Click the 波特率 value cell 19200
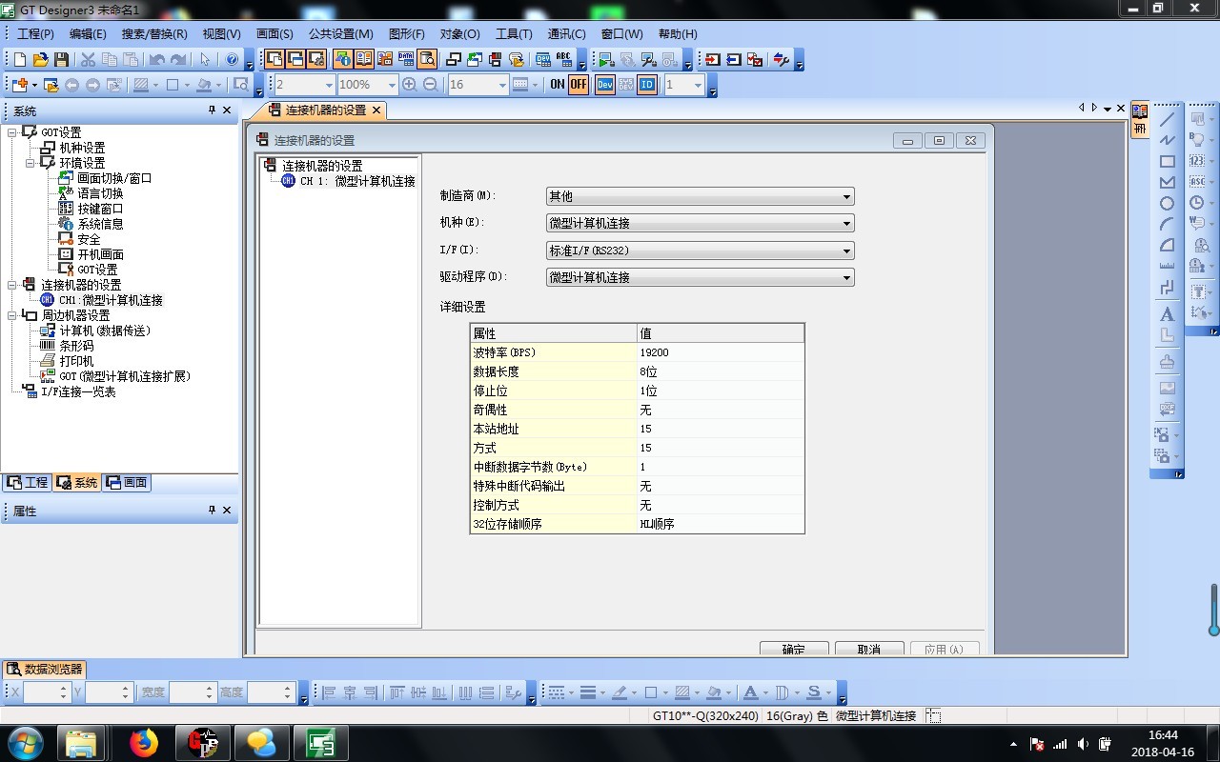 (721, 352)
